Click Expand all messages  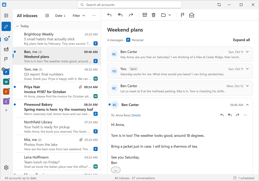241,40
